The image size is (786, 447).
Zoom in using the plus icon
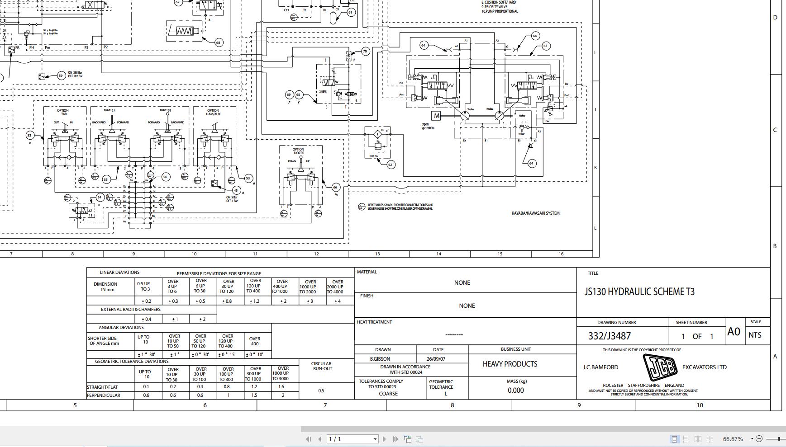[785, 439]
